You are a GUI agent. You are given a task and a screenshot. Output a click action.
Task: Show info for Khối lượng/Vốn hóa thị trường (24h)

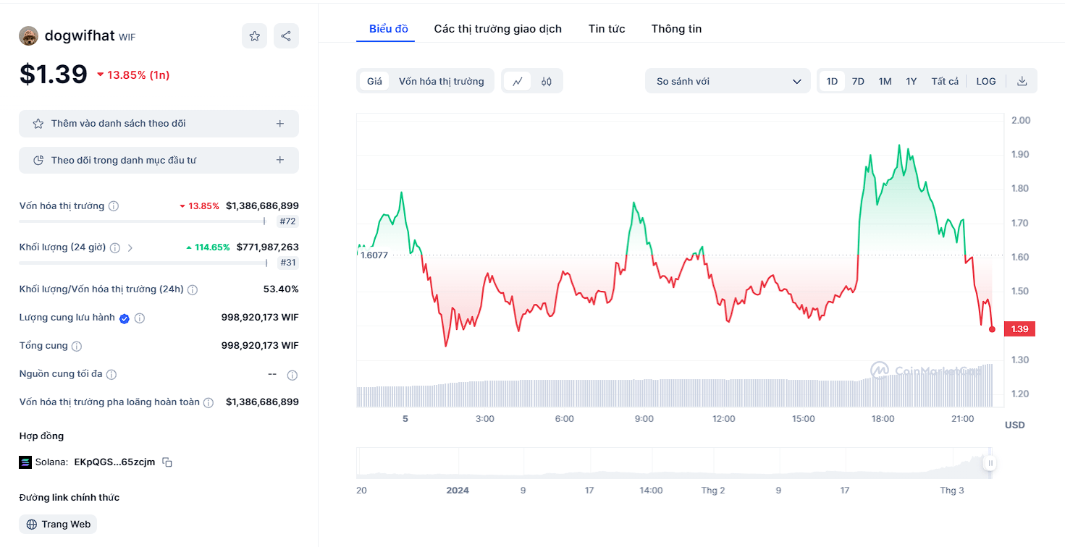click(193, 289)
